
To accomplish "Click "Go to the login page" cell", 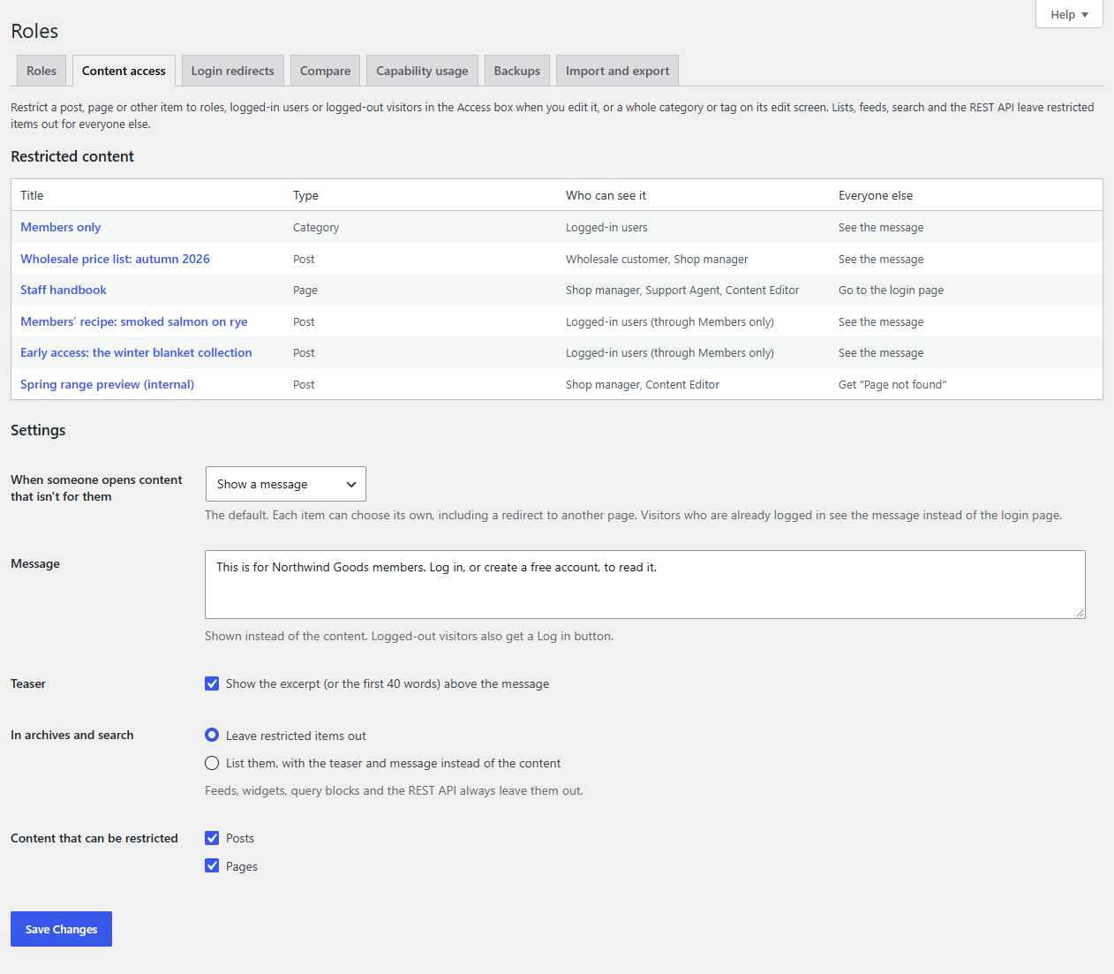I will [x=892, y=290].
